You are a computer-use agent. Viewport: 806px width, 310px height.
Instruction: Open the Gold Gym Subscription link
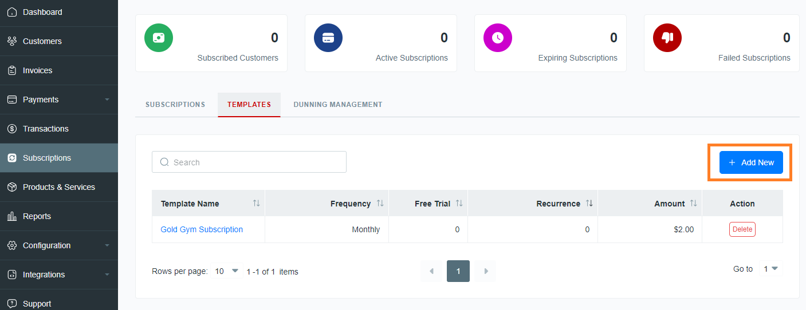(202, 229)
